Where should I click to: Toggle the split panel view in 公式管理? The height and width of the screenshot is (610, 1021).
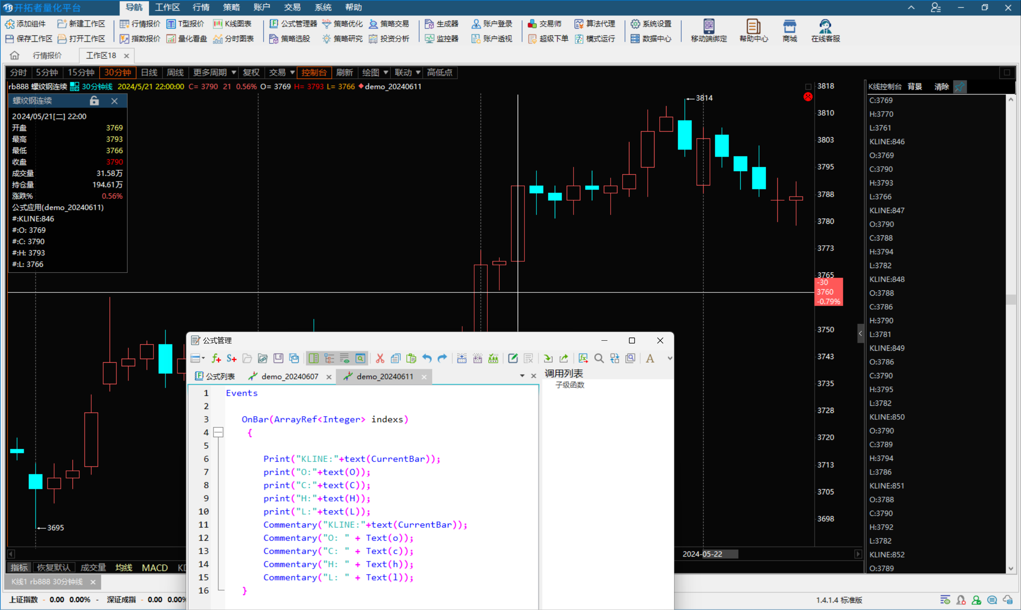313,358
